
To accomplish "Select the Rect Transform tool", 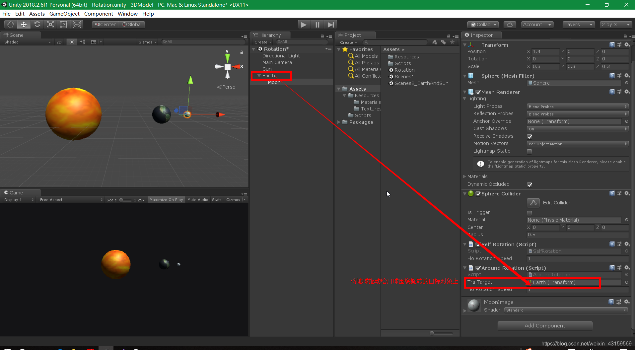I will (x=64, y=24).
